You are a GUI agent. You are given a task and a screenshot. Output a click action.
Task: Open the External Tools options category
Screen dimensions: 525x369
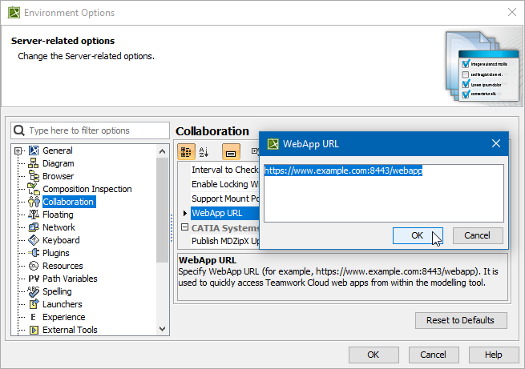pyautogui.click(x=70, y=330)
